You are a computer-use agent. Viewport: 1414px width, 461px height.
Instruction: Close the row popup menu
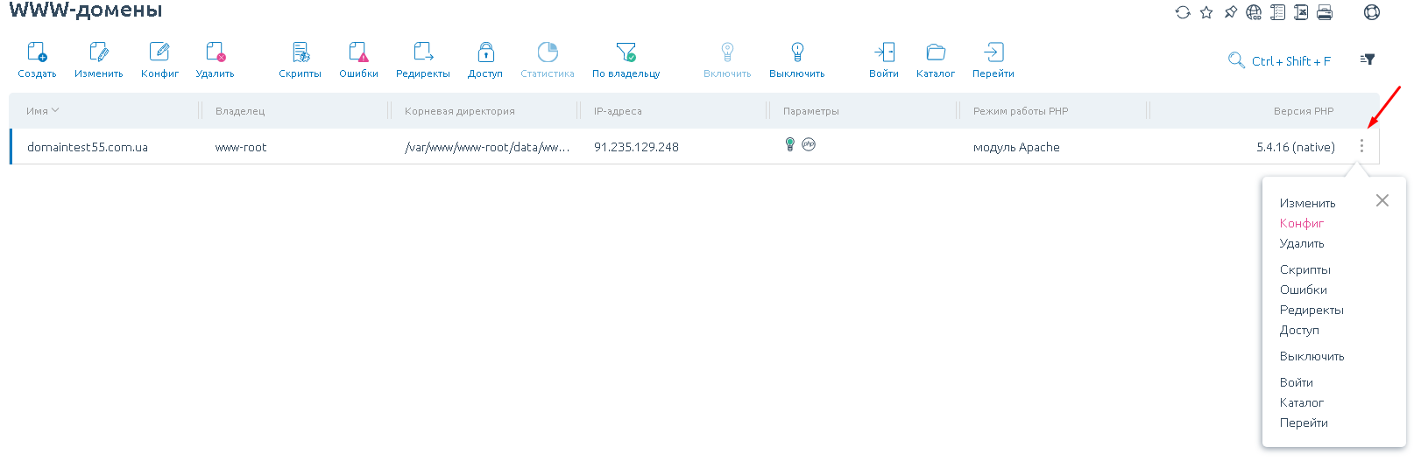click(x=1382, y=200)
